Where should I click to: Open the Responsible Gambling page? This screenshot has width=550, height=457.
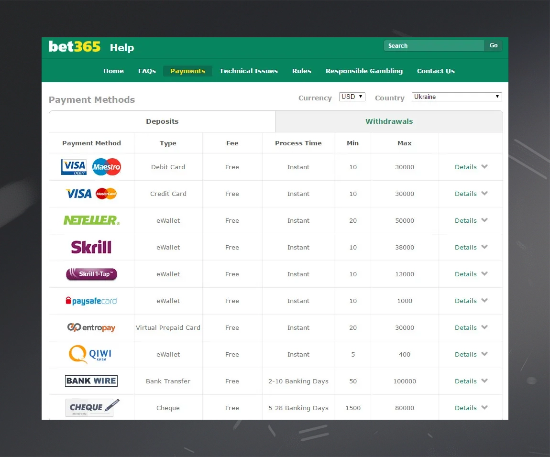[x=364, y=71]
